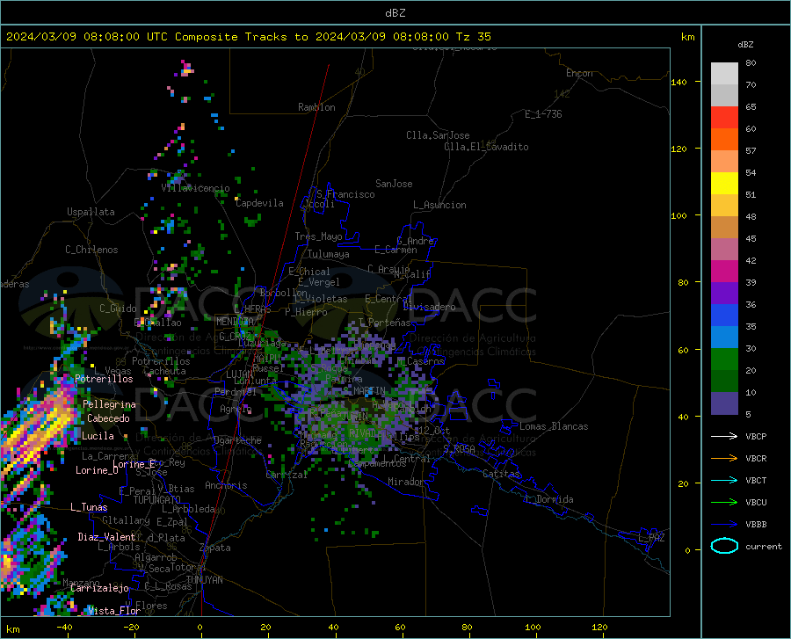791x639 pixels.
Task: Click the -40 km horizontal axis tick
Action: click(64, 628)
